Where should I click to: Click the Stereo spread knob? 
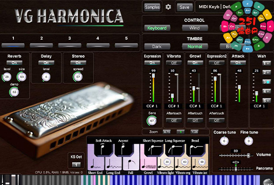pyautogui.click(x=78, y=77)
